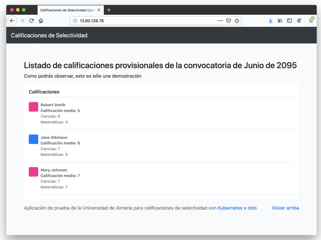Click 'Como podrás observar' subtitle text
Screen dimensions: 321x240
click(x=83, y=76)
